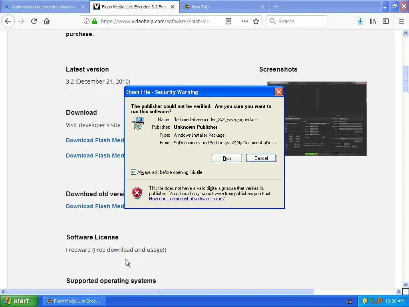
Task: Open page actions three-dot menu
Action: (x=245, y=21)
